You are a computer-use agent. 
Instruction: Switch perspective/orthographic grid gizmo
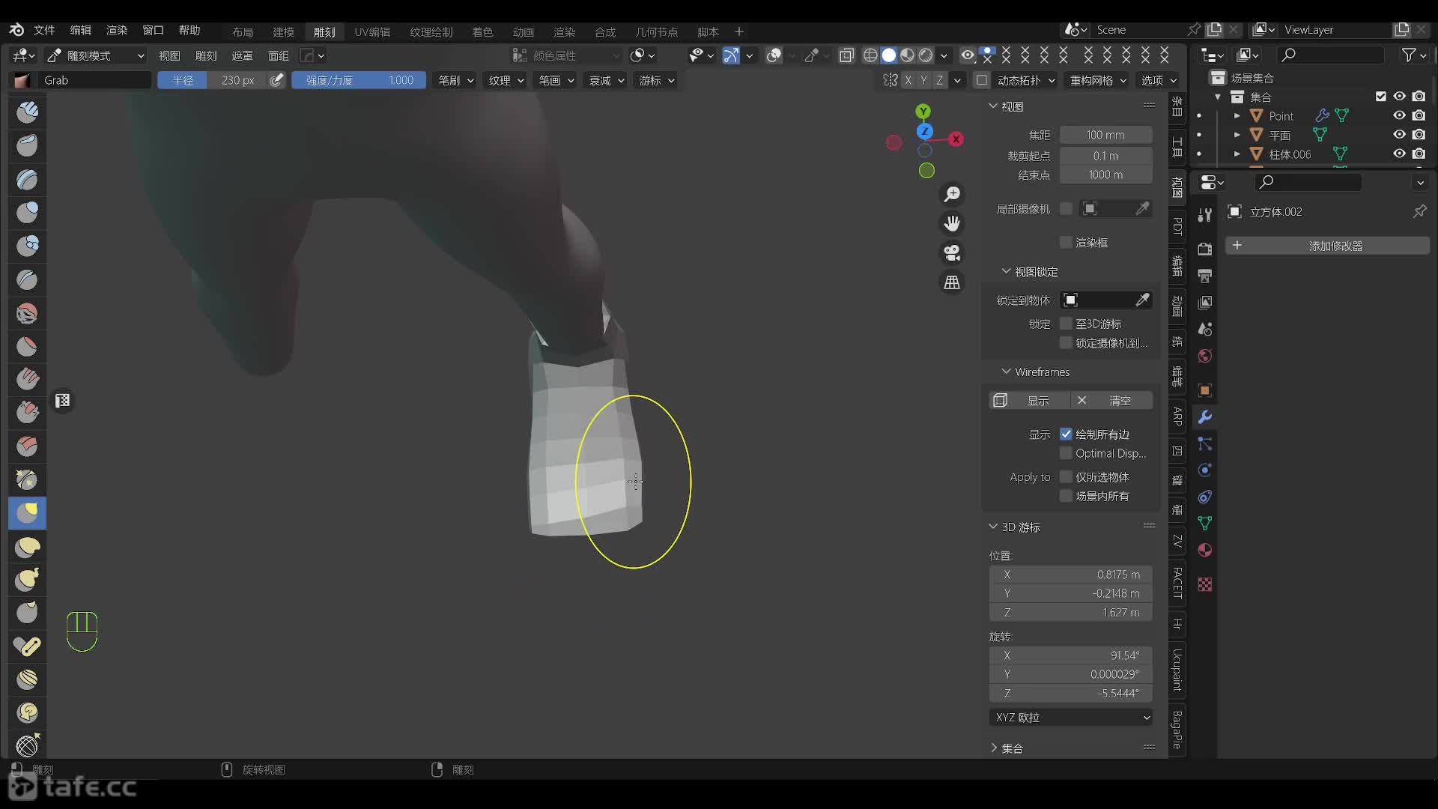click(952, 282)
